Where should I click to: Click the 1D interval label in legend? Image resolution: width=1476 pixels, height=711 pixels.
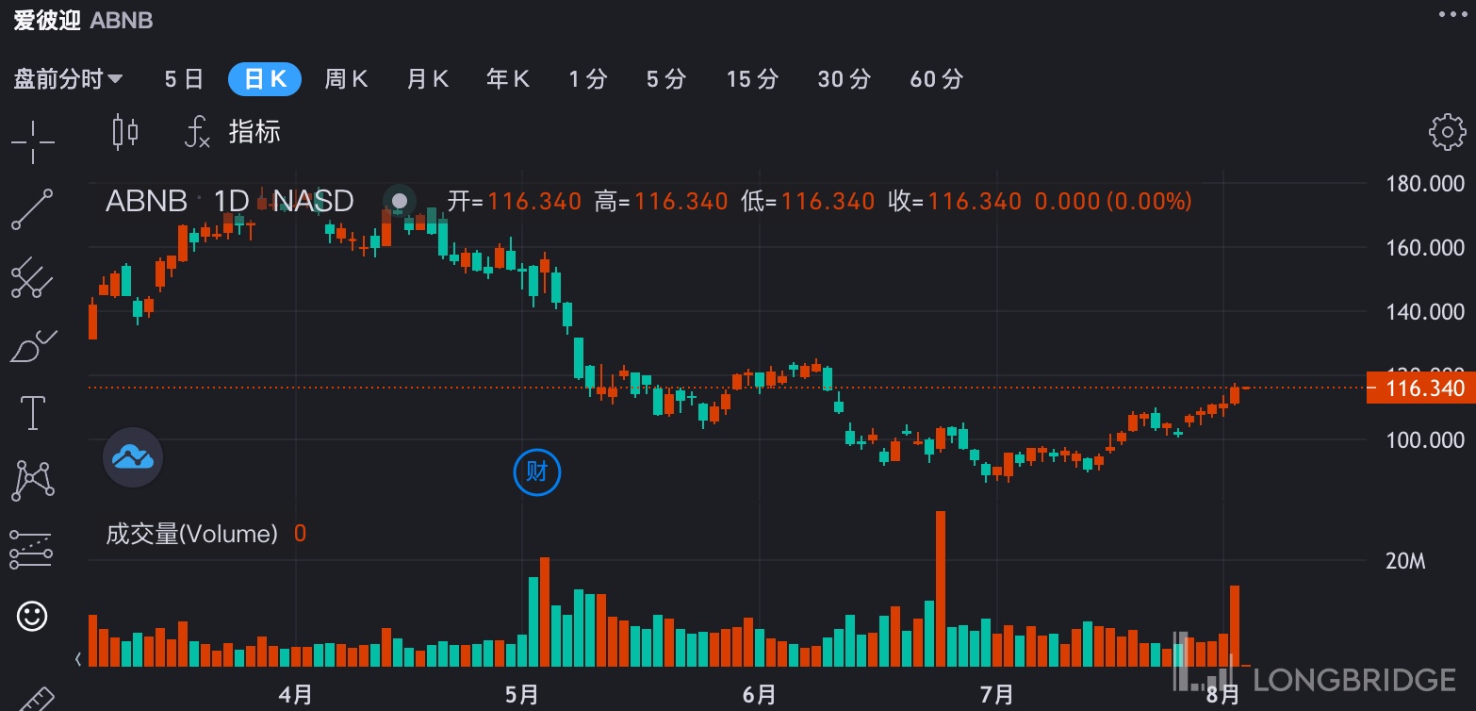[x=231, y=201]
